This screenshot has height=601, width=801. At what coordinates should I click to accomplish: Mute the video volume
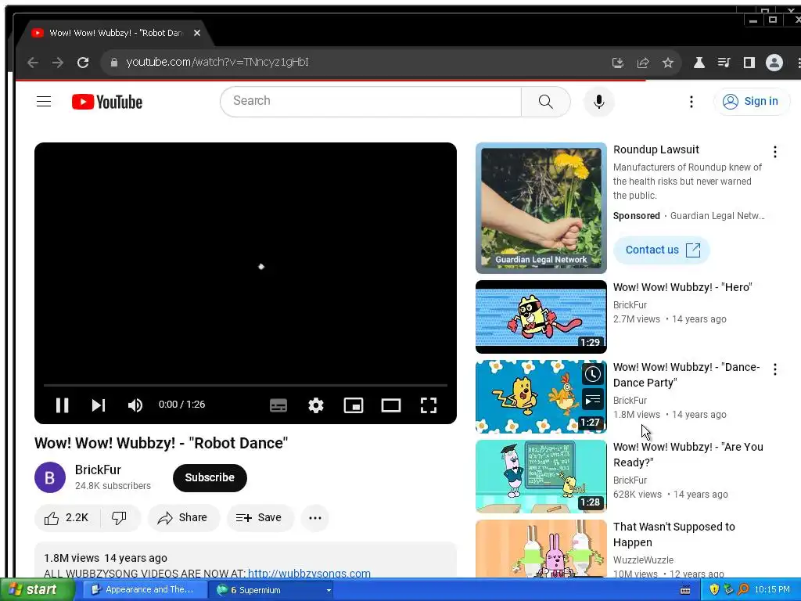click(x=135, y=405)
